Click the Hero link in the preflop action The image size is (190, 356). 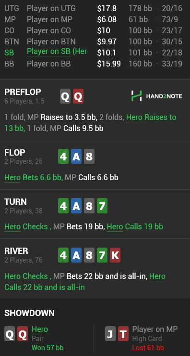pyautogui.click(x=134, y=118)
